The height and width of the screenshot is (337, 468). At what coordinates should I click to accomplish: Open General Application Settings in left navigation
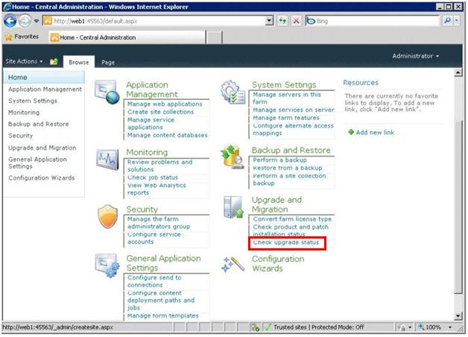tap(37, 163)
